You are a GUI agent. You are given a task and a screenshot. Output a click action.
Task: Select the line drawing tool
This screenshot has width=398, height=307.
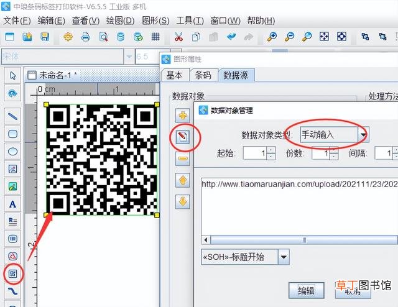12,116
